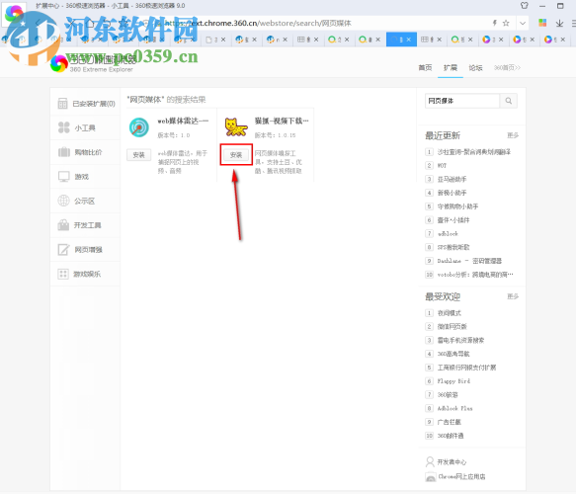Open the 游戏 monitor icon in sidebar
Screen dimensions: 576x494
(x=64, y=176)
